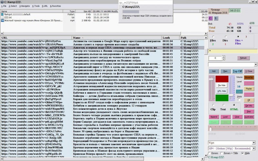
Task: Switch to the E: drive button
Action: click(x=216, y=18)
